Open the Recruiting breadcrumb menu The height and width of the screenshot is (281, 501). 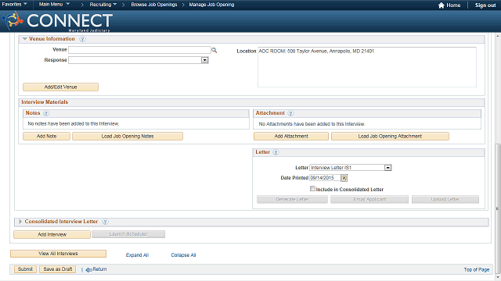coord(103,5)
